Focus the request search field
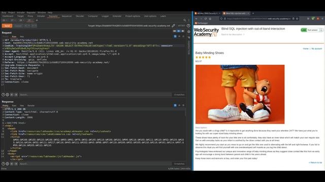This screenshot has height=182, width=325. click(95, 95)
